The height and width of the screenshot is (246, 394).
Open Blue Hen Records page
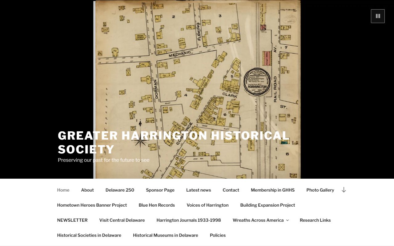click(157, 205)
